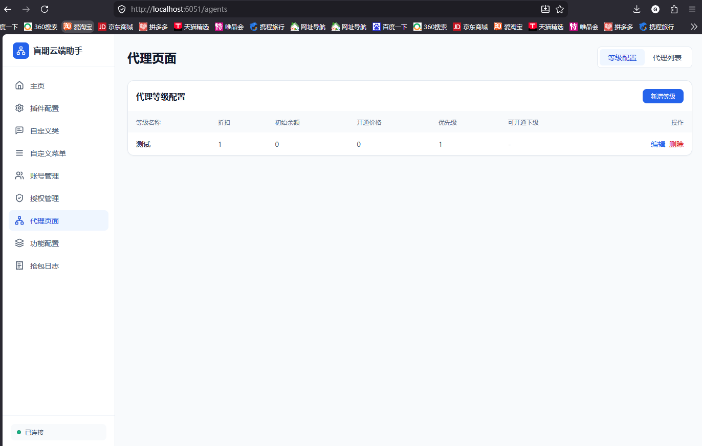Click the 初始余额 column header

click(287, 123)
